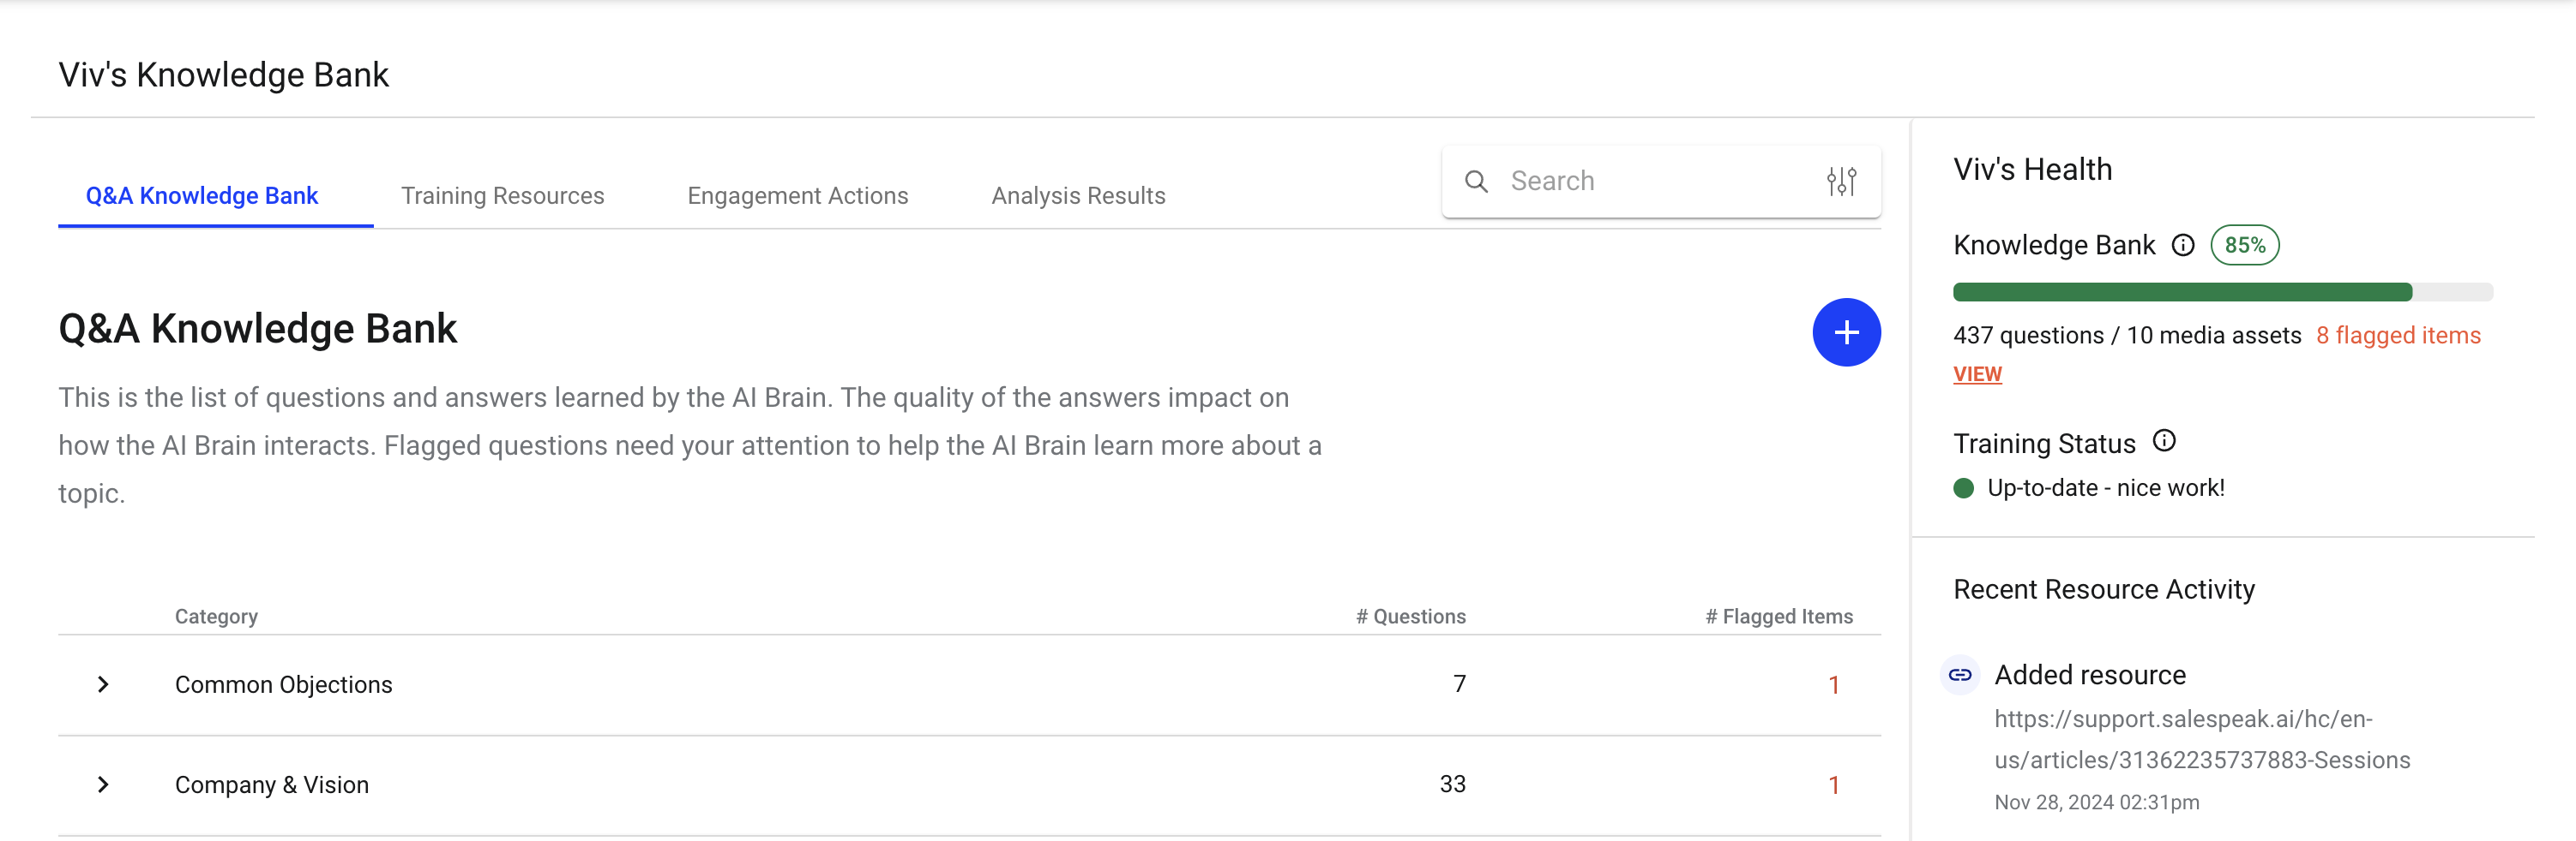Viewport: 2576px width, 841px height.
Task: Click the VIEW flagged items link
Action: pos(1976,374)
